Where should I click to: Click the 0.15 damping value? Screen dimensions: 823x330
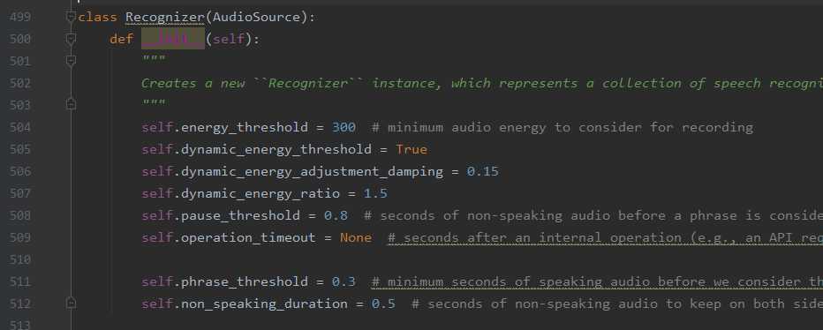(x=482, y=171)
